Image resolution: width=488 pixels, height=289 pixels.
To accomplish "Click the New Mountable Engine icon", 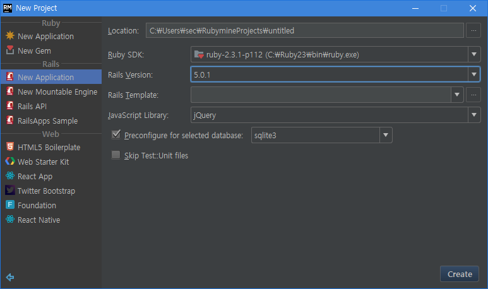I will coord(10,91).
